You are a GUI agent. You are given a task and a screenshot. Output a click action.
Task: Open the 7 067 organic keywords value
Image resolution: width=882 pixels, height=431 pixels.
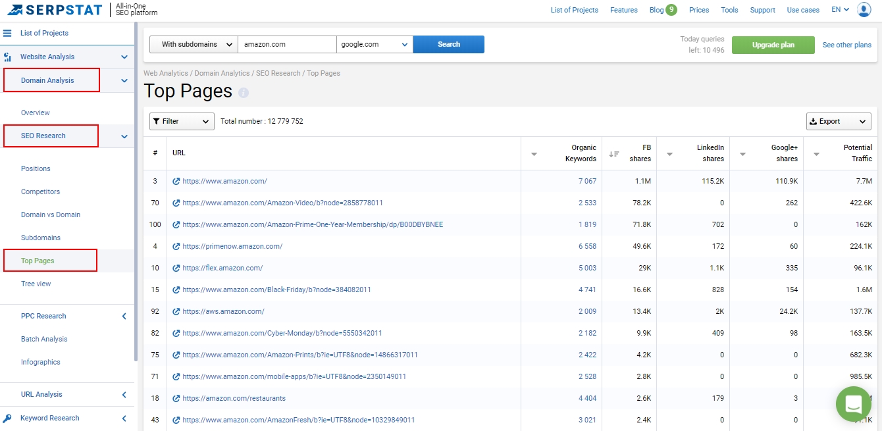point(587,181)
